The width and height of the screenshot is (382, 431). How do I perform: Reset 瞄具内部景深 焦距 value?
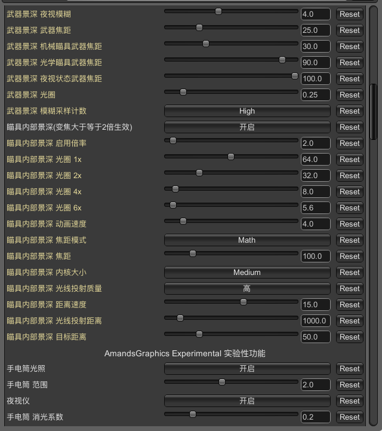tap(350, 256)
